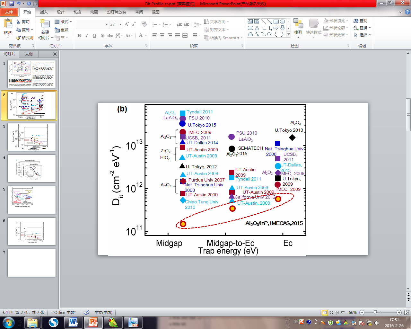Switch to the Insert (插入) ribbon tab

point(44,12)
